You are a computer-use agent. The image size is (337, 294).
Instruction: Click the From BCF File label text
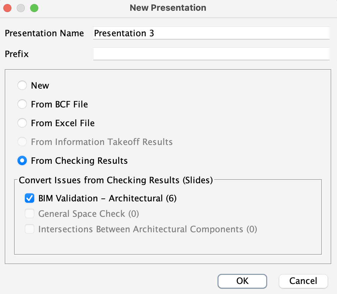click(x=59, y=104)
